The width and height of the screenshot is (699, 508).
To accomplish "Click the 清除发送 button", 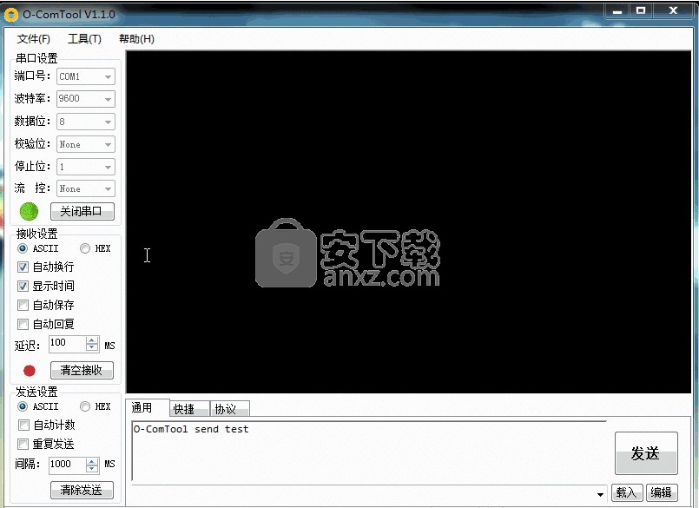I will pyautogui.click(x=82, y=490).
